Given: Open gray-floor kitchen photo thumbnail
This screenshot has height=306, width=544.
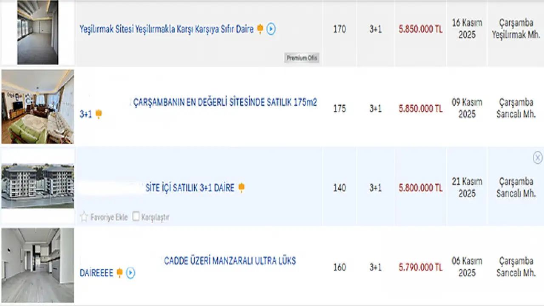Looking at the screenshot, I should pyautogui.click(x=37, y=265).
